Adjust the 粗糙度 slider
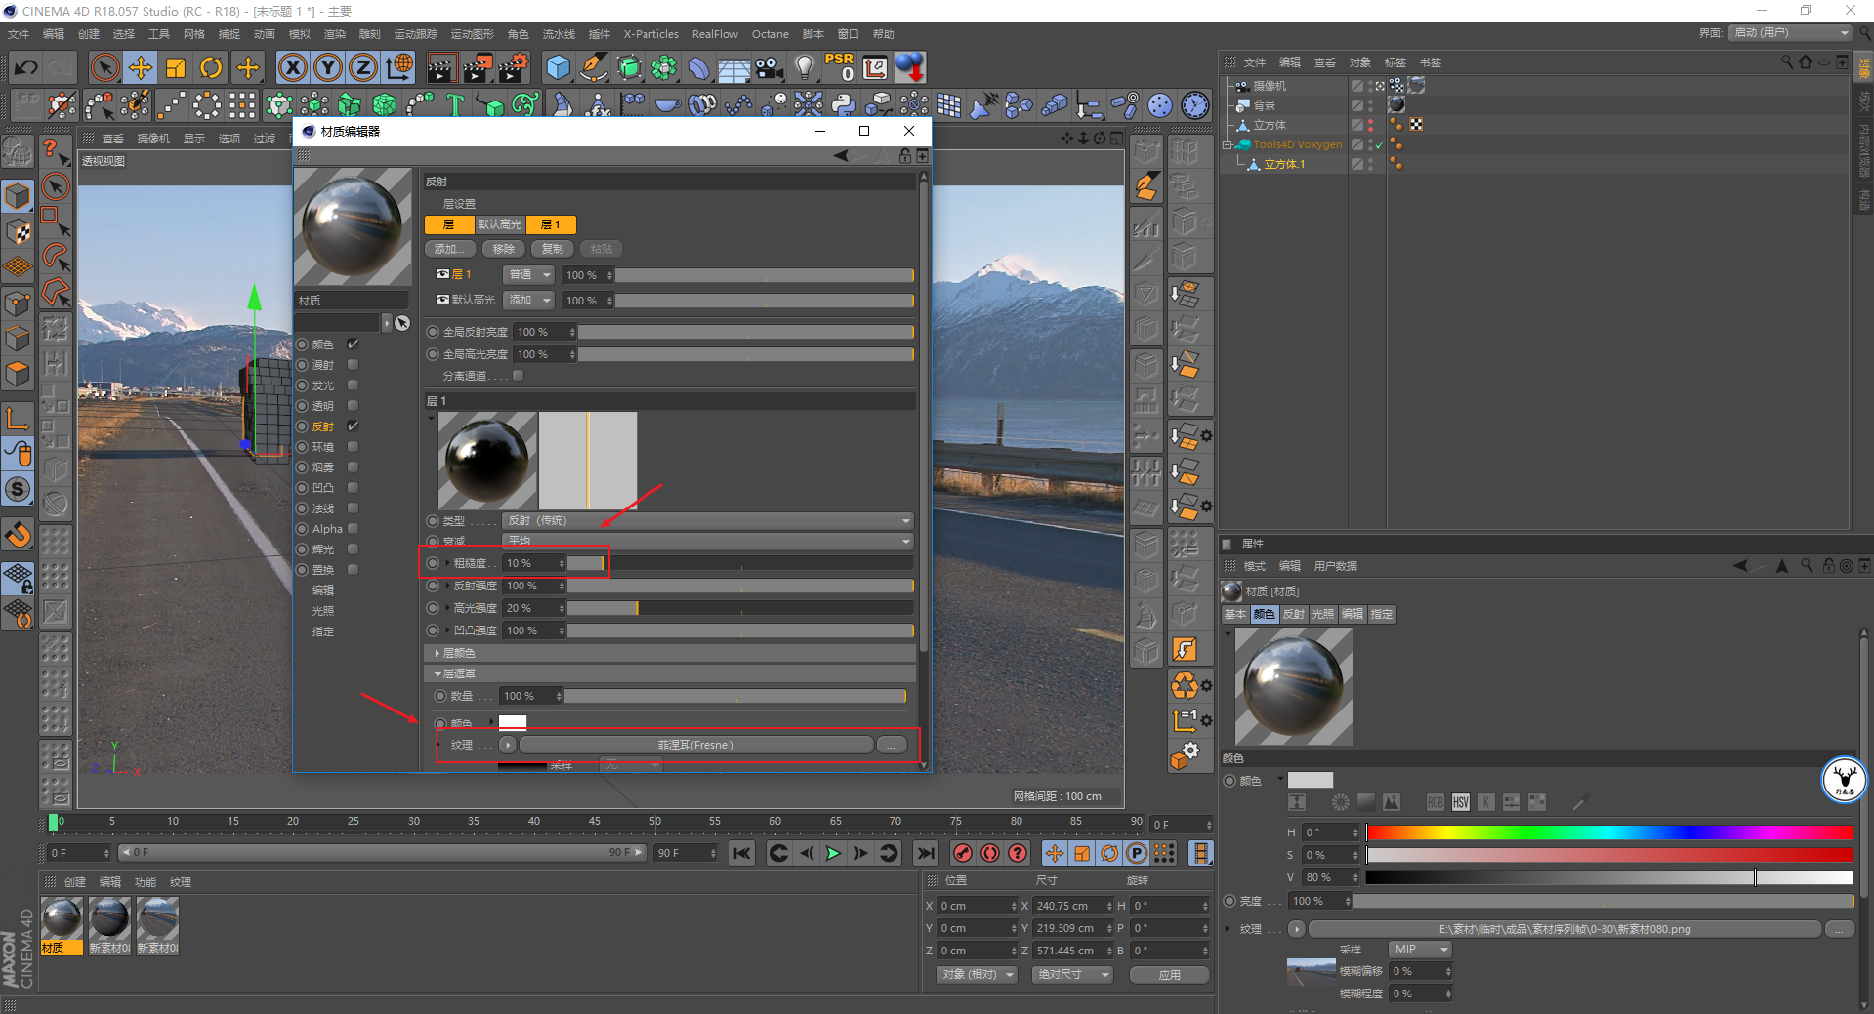This screenshot has width=1874, height=1014. 740,563
